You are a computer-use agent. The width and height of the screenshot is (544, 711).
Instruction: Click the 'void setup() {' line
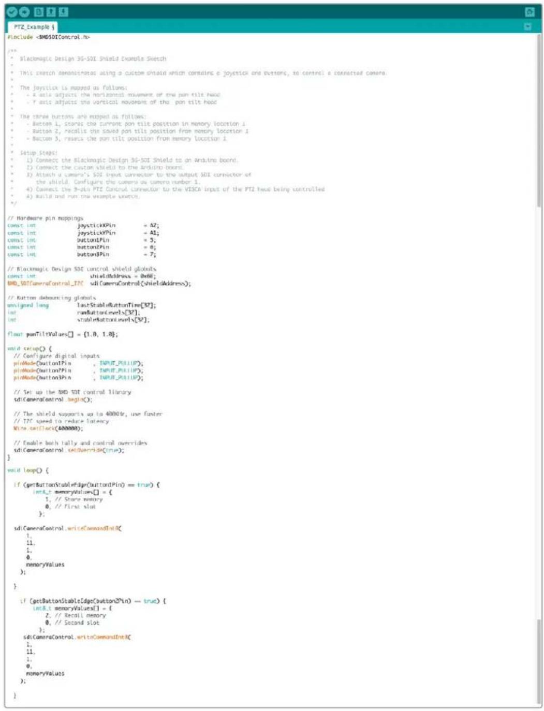(x=30, y=349)
